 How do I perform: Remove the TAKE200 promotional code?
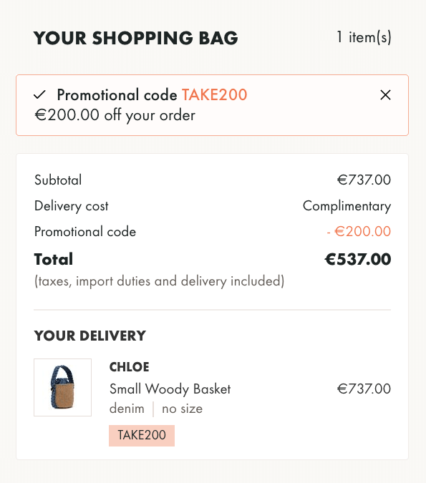point(385,95)
